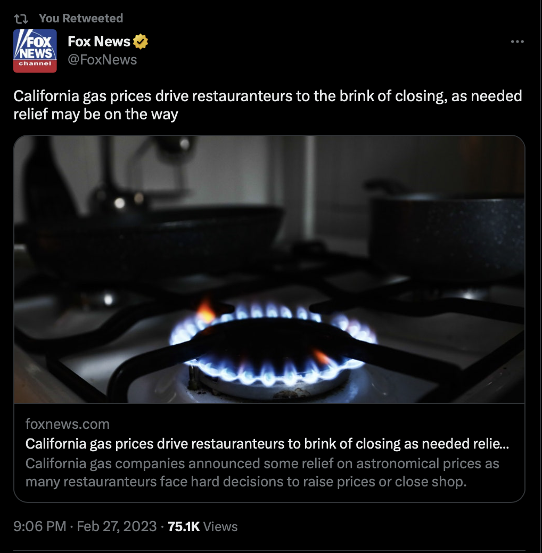The width and height of the screenshot is (542, 553).
Task: Click the red "channel" strip on Fox logo
Action: tap(35, 66)
